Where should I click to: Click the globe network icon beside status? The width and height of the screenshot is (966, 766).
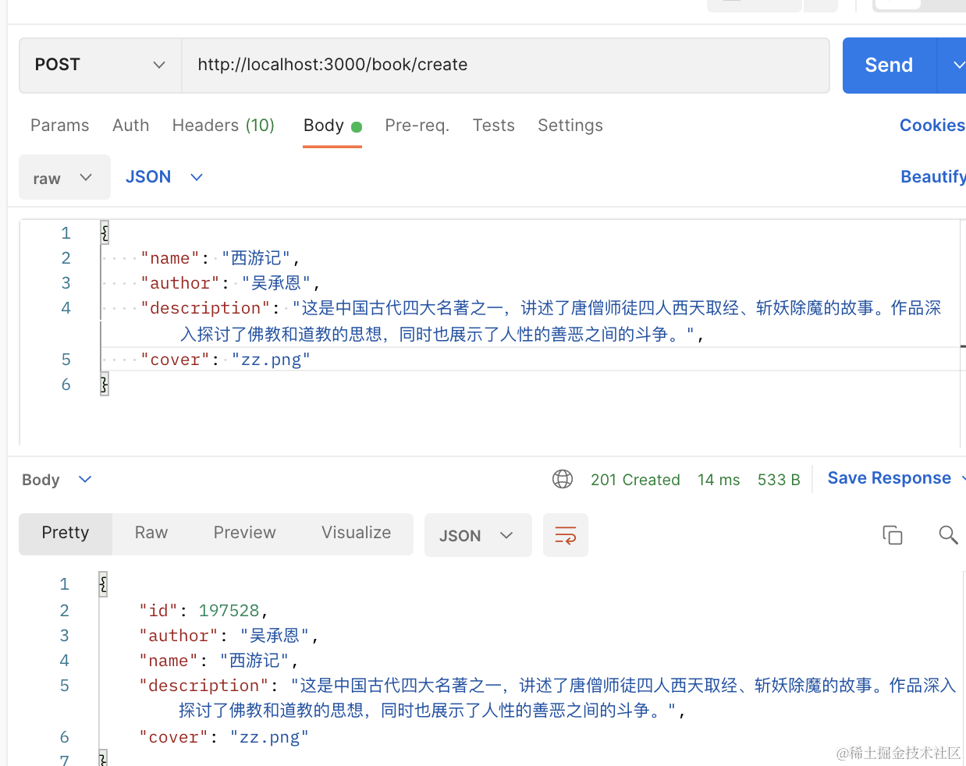click(x=563, y=479)
